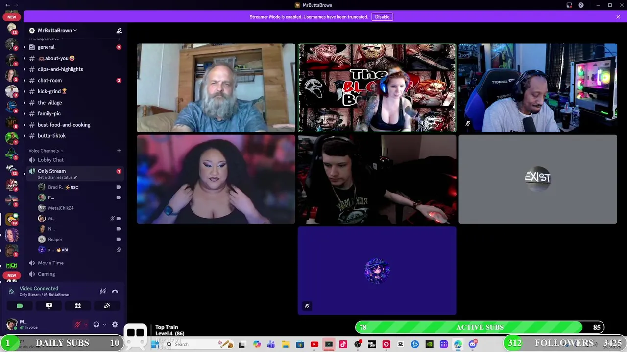Click the plus next to Voice Channels
The image size is (627, 352).
[x=119, y=151]
